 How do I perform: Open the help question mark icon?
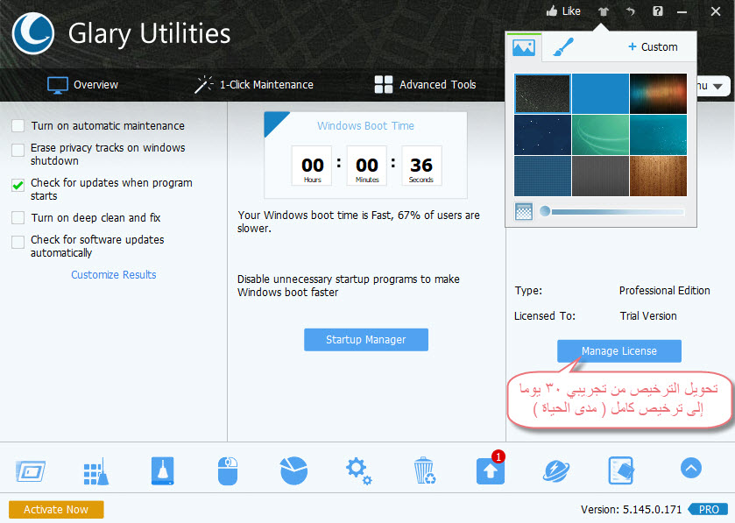[x=658, y=11]
